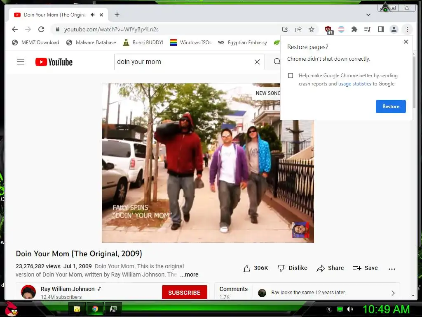Open the Windows ISOs bookmark
Screen dimensions: 422x317
coord(191,43)
